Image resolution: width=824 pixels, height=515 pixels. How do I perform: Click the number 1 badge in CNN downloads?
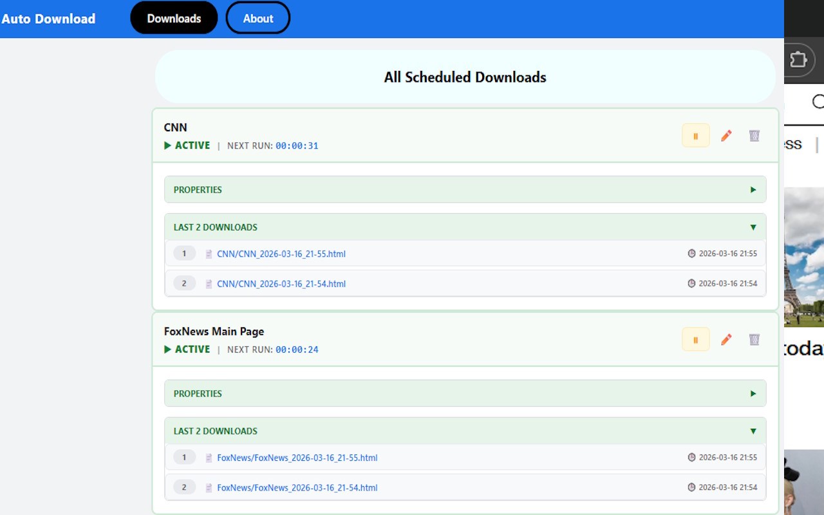coord(184,254)
